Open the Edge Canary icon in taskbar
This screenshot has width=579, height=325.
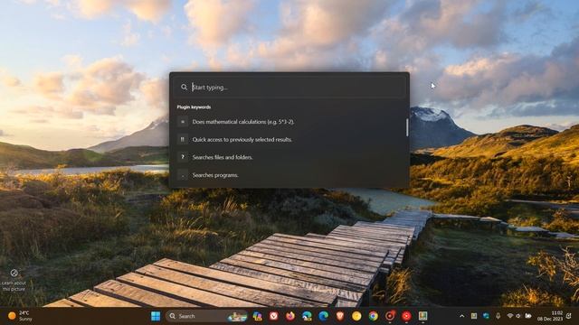[307, 316]
